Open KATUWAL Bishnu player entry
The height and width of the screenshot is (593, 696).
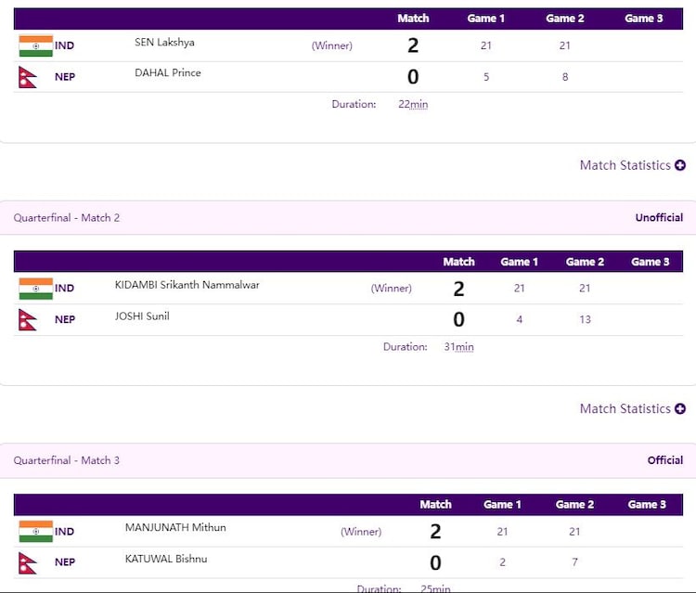[166, 560]
